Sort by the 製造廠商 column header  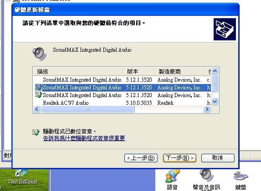(x=179, y=72)
